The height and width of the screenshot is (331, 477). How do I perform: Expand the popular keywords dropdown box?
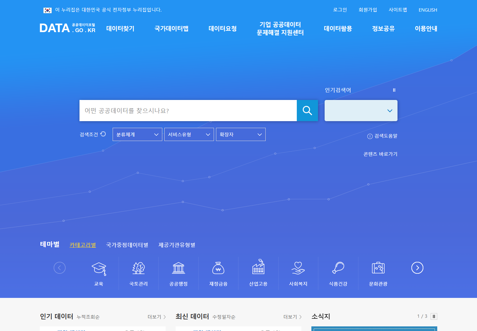click(x=361, y=111)
